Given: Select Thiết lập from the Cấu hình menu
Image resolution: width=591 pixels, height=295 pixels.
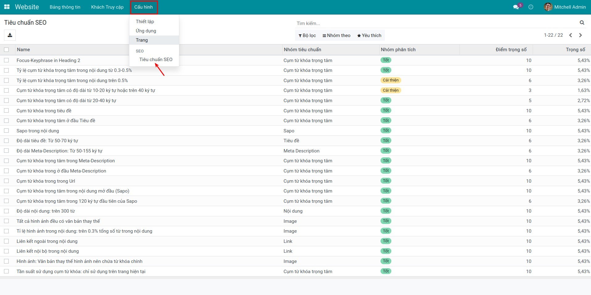Looking at the screenshot, I should [x=145, y=22].
